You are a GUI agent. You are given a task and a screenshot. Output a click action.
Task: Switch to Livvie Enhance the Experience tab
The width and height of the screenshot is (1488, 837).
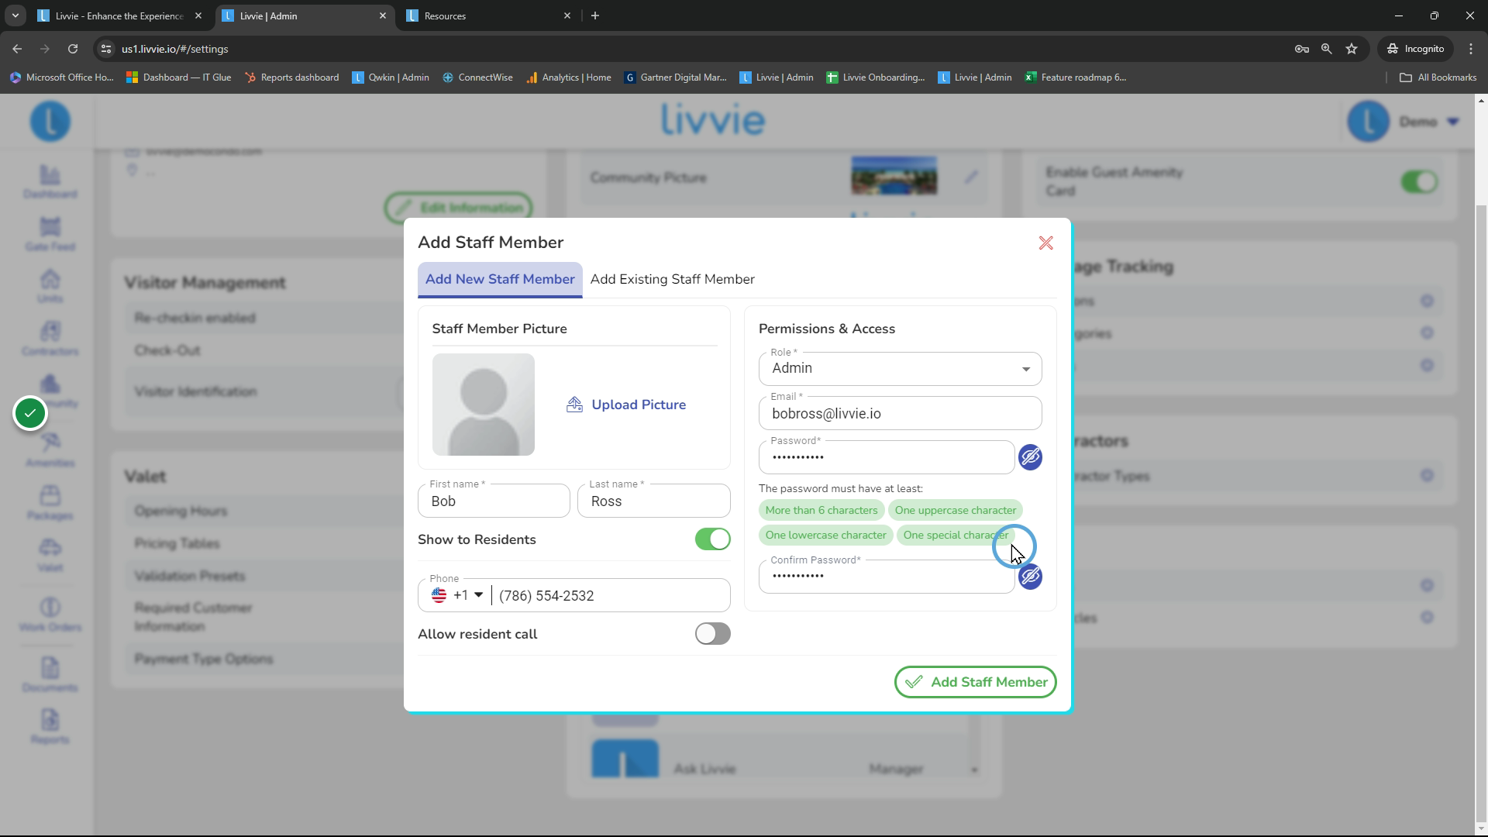(120, 15)
